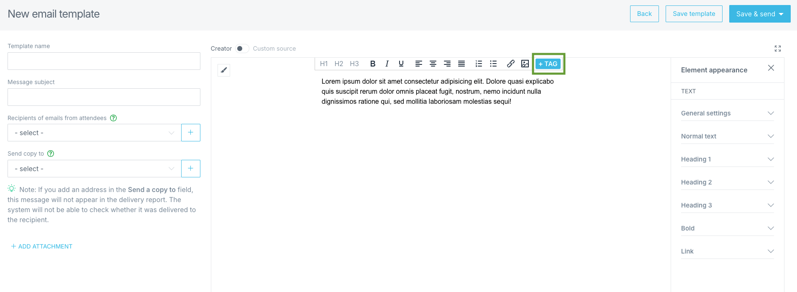Screen dimensions: 797x292
Task: Apply H2 heading style
Action: (x=338, y=64)
